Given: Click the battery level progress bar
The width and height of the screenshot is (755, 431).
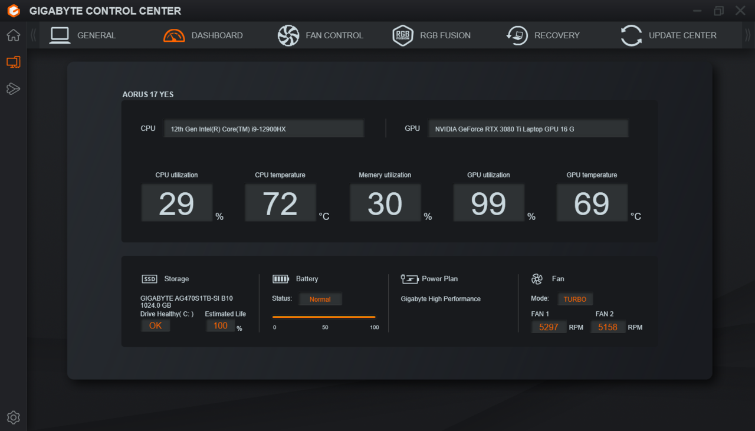Looking at the screenshot, I should (x=324, y=317).
